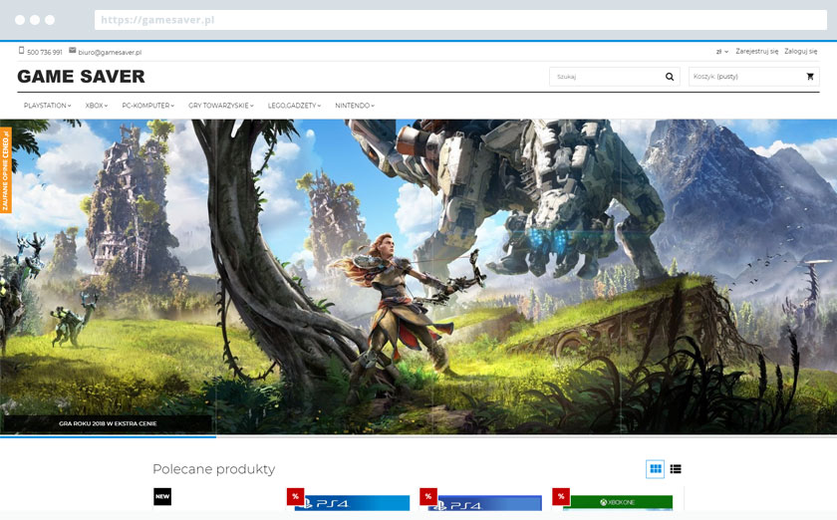Click the Horizon Zero Dawn banner image

point(418,276)
